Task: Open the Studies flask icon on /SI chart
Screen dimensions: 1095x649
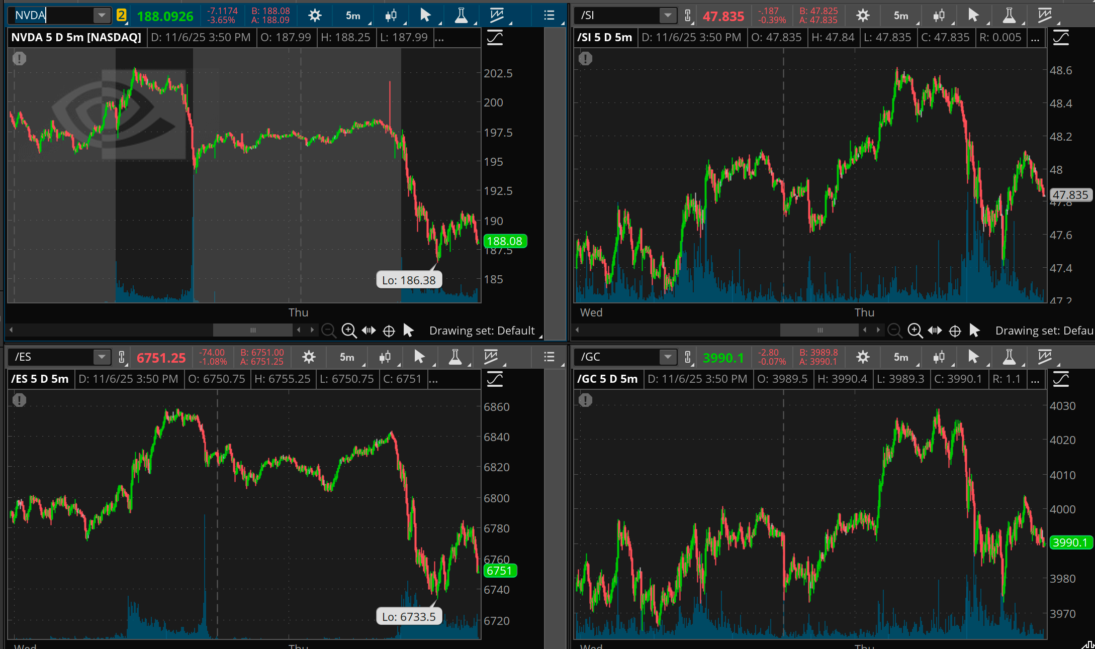Action: pos(1009,16)
